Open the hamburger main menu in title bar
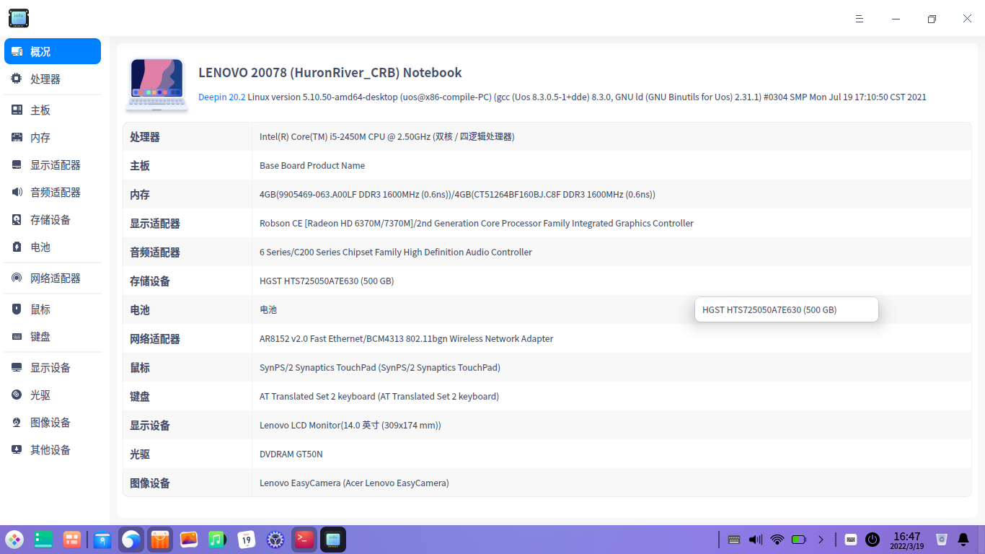Screen dimensions: 985x554 click(x=860, y=19)
